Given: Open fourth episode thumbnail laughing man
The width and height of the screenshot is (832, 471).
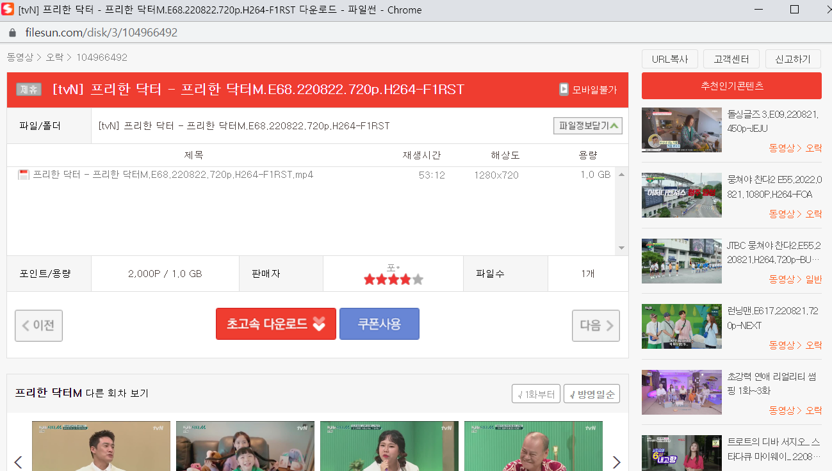Looking at the screenshot, I should (534, 446).
